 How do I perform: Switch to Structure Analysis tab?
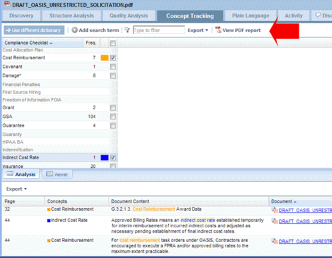(71, 16)
